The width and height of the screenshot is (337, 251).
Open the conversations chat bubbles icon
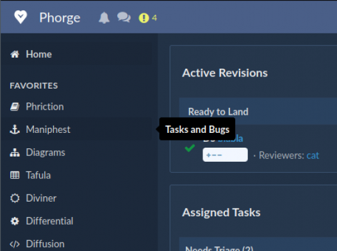(124, 17)
